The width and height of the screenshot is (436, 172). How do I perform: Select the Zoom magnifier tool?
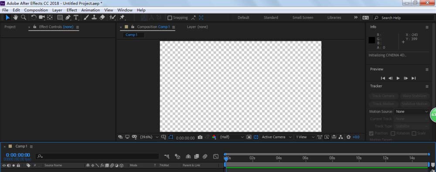pyautogui.click(x=24, y=17)
